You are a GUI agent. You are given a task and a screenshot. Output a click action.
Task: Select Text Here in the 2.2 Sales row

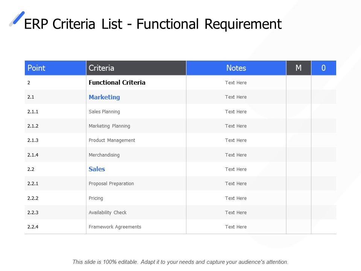[236, 169]
